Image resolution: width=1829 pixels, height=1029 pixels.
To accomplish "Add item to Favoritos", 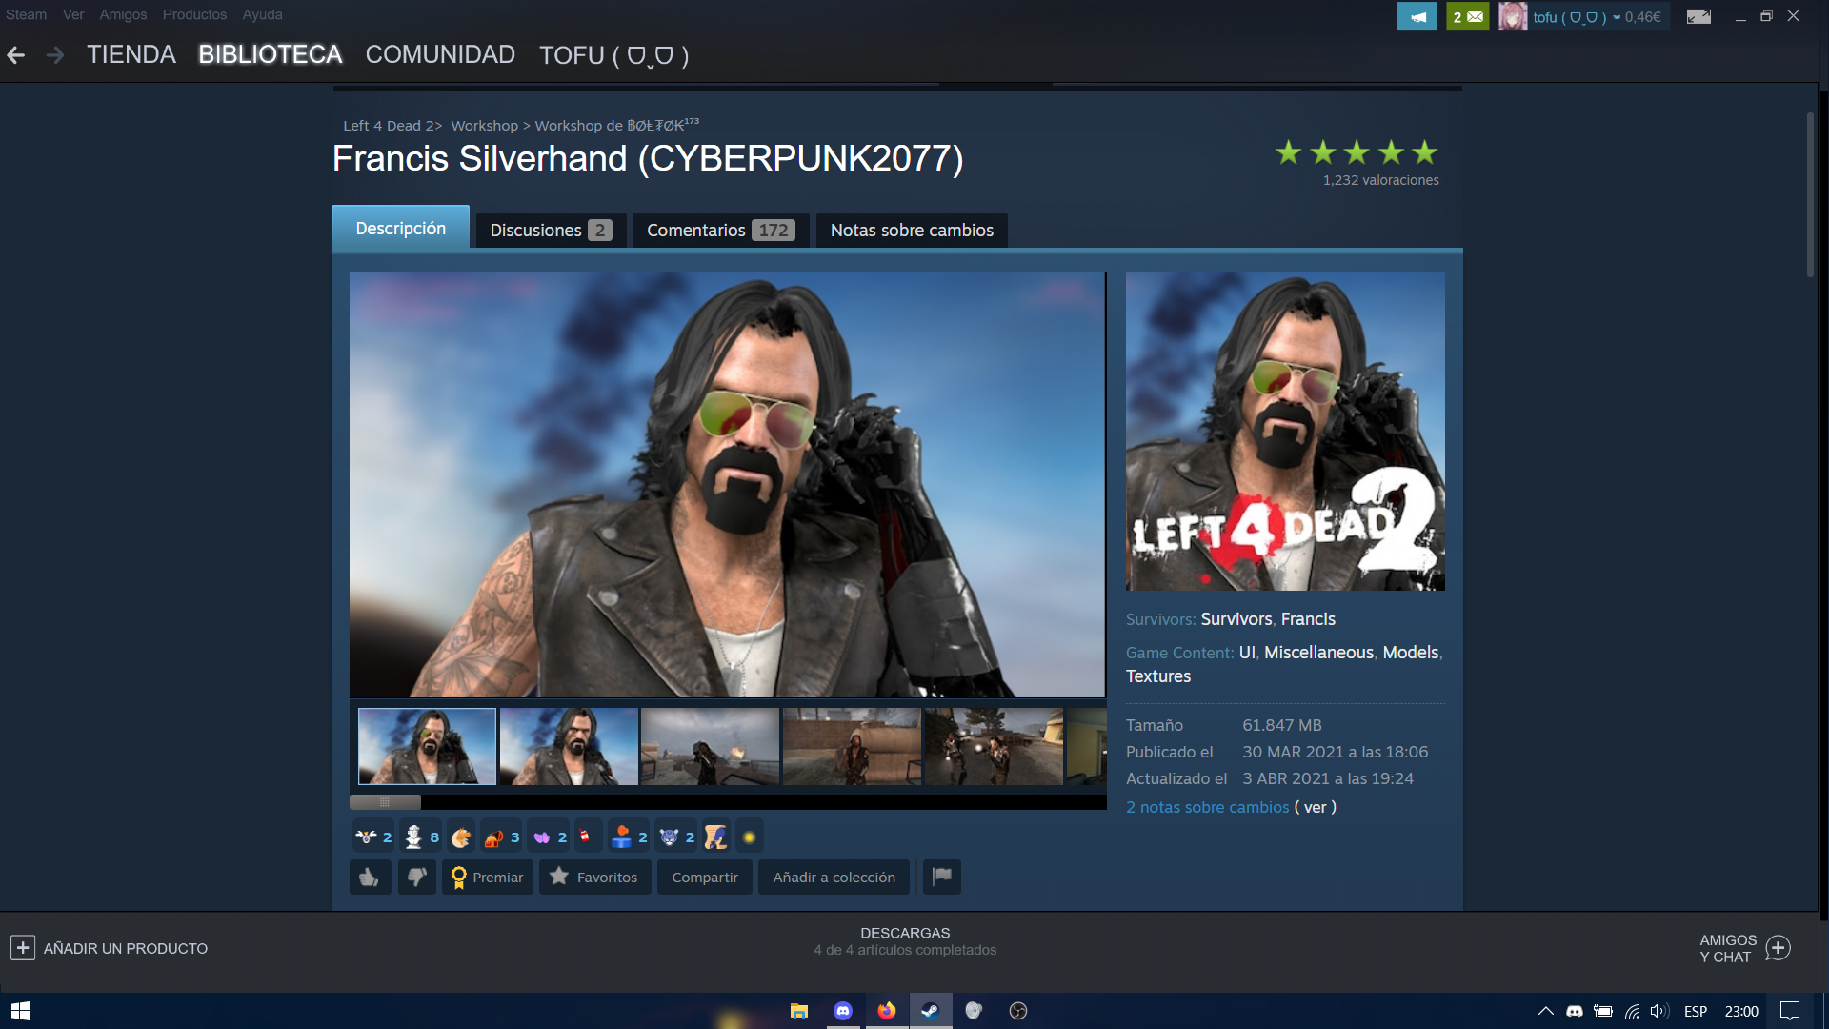I will [594, 877].
